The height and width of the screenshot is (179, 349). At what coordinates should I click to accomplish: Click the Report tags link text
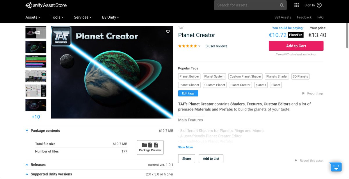click(315, 94)
